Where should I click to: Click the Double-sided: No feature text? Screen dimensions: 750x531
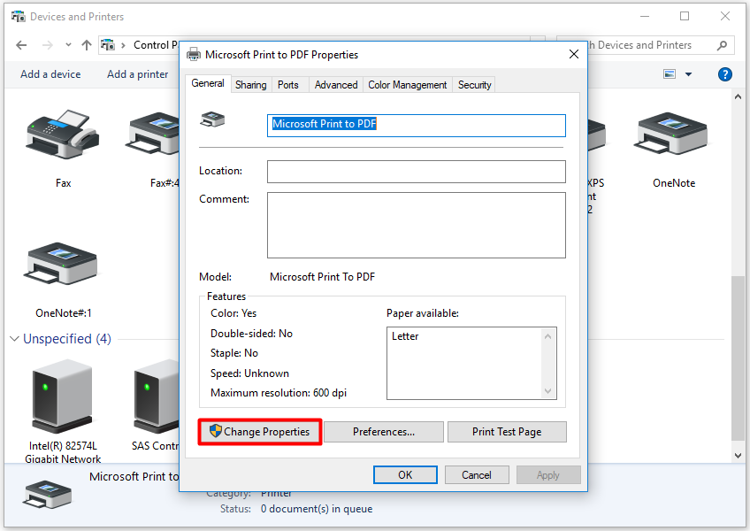[x=251, y=334]
